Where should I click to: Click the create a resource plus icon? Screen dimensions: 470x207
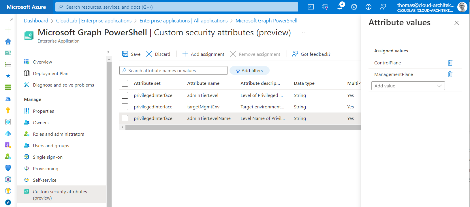click(8, 30)
